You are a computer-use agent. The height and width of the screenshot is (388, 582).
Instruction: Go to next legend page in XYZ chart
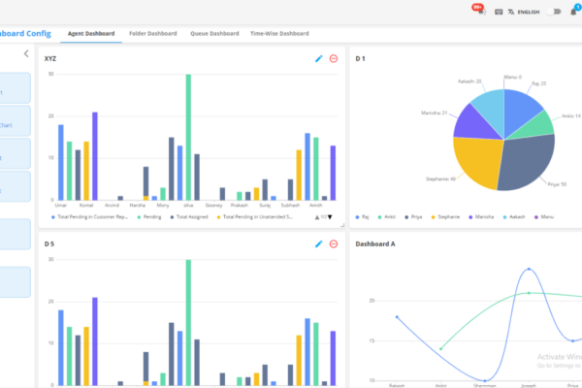click(330, 217)
